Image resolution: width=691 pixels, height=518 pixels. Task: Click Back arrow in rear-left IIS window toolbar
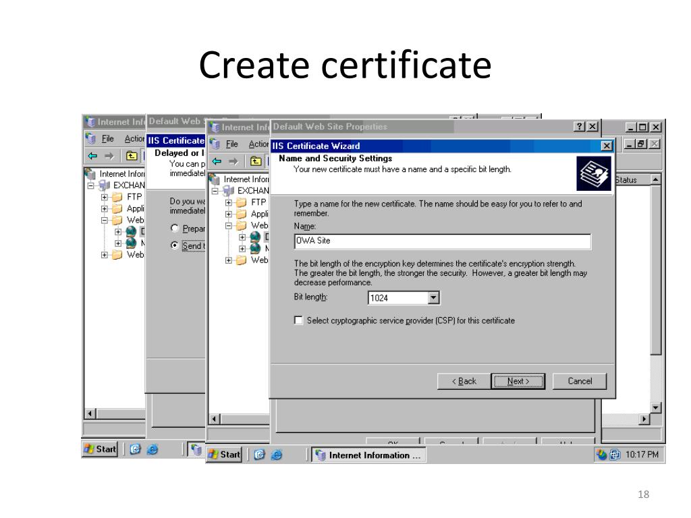pyautogui.click(x=92, y=156)
